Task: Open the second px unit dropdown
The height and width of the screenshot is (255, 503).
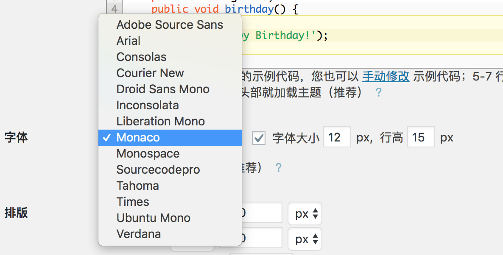Action: (x=305, y=239)
